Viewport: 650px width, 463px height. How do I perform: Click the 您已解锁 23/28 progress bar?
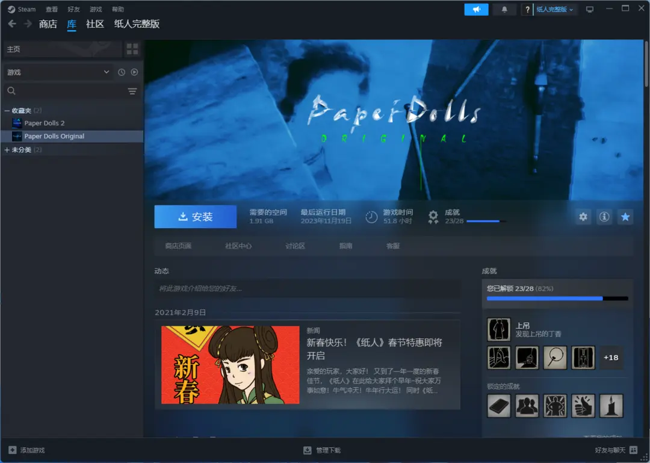(x=557, y=298)
